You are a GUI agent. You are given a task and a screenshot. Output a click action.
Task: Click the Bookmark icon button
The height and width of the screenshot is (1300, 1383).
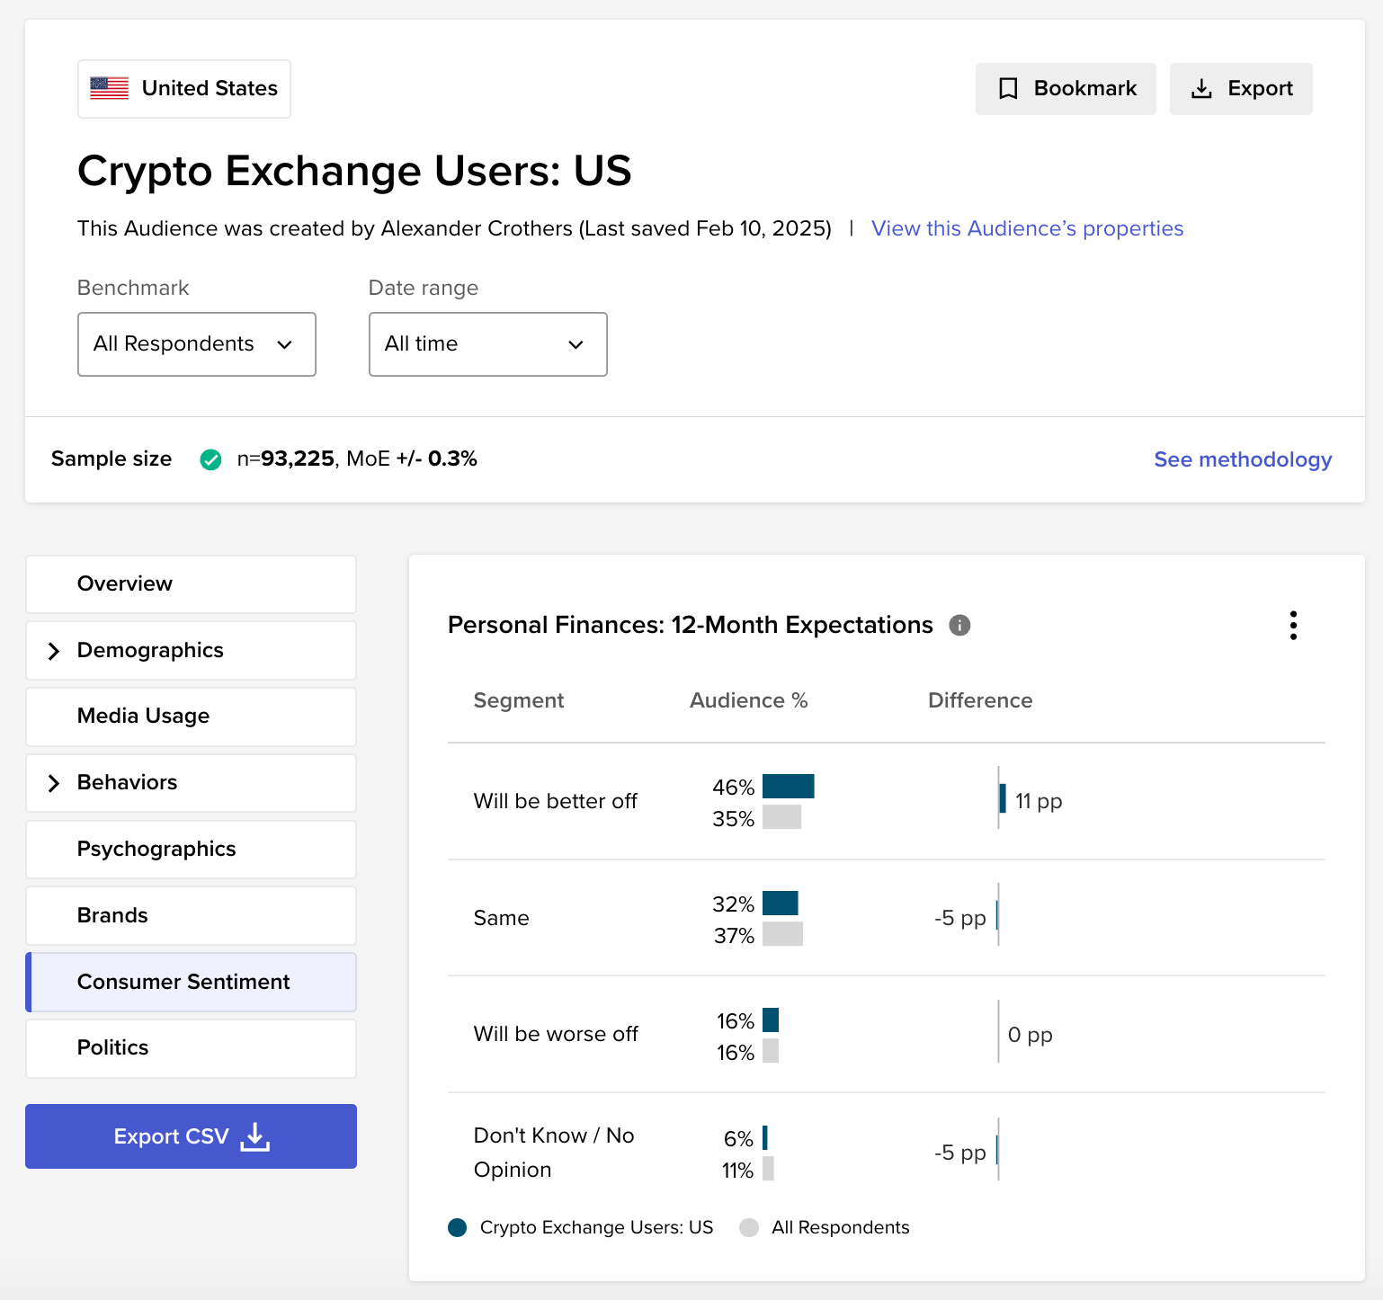(1008, 88)
